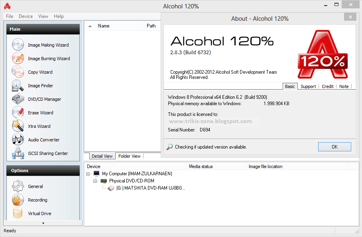Click the sort arrow beside Name column

90,26
